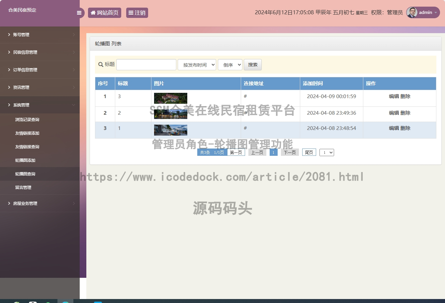Click the magnifier icon beside 标题
Viewport: 445px width, 303px height.
pos(101,65)
